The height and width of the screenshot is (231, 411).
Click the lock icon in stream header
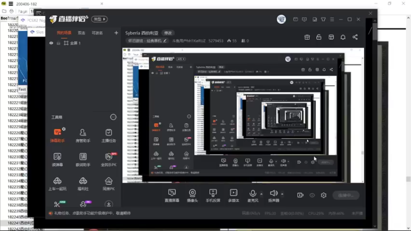click(319, 37)
